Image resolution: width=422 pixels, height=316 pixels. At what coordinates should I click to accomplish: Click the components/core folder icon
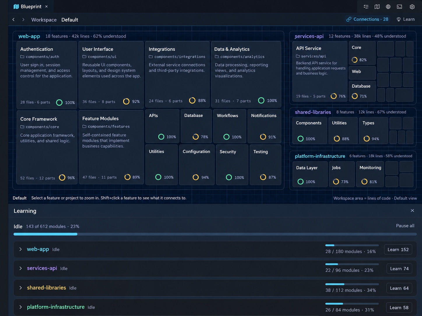pos(22,127)
